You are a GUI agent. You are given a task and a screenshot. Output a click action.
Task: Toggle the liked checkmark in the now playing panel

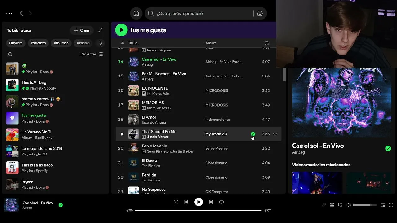click(388, 149)
